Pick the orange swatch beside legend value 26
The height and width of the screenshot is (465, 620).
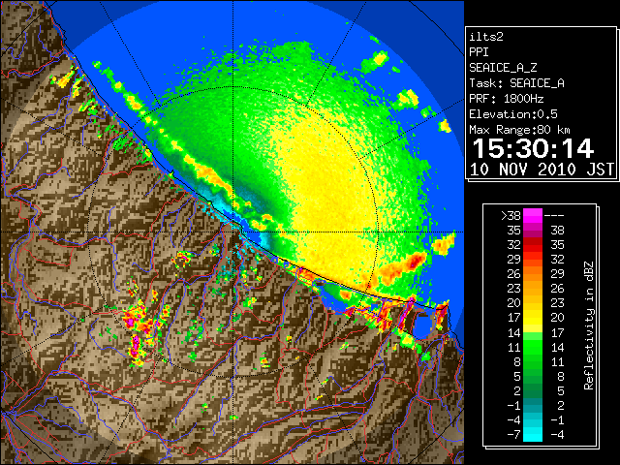click(533, 274)
